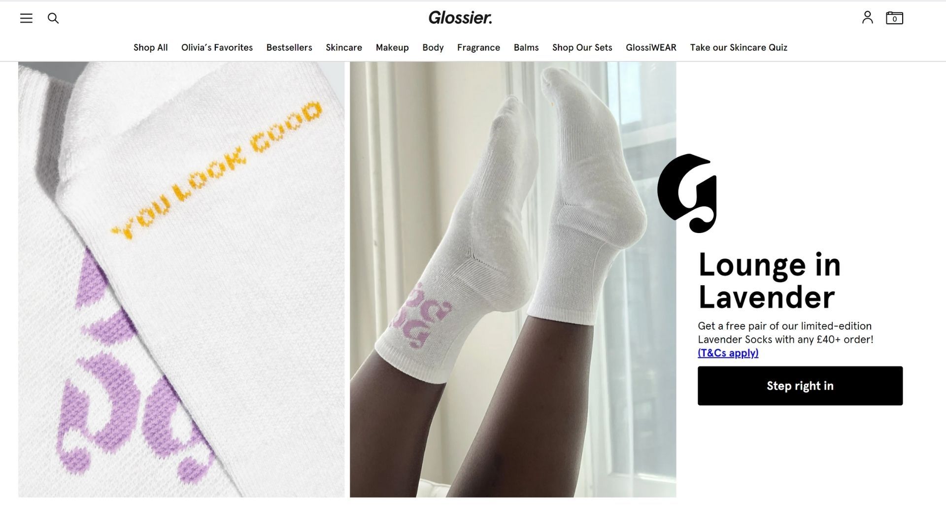Select Olivia's Favorites menu item

217,48
